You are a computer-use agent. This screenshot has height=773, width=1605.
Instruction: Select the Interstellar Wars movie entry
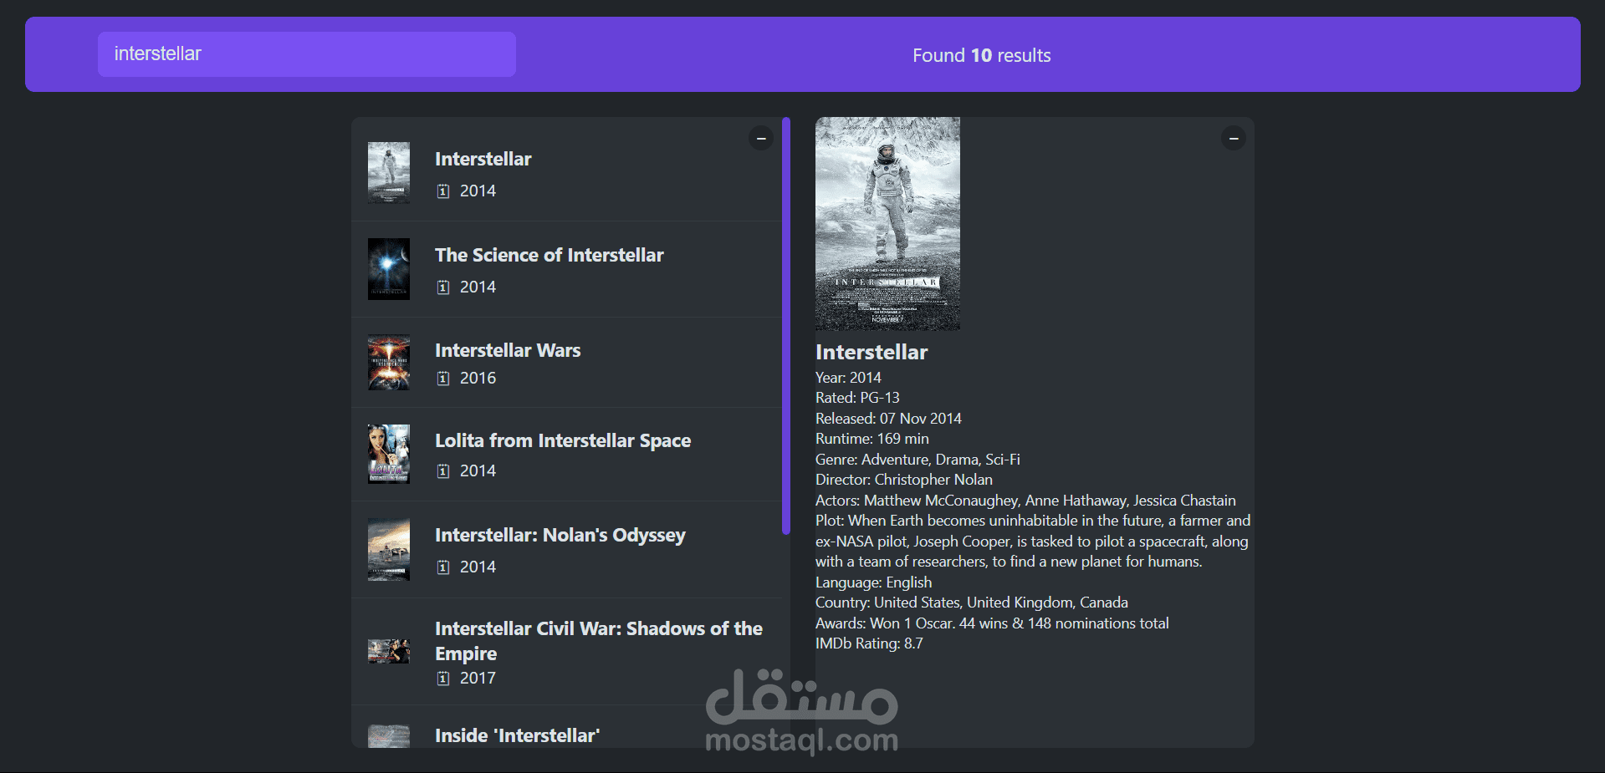point(567,363)
